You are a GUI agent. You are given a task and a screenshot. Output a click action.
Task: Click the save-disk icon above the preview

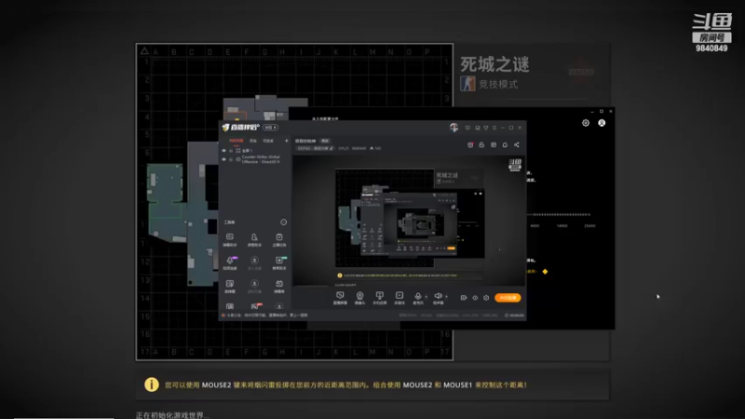click(494, 145)
